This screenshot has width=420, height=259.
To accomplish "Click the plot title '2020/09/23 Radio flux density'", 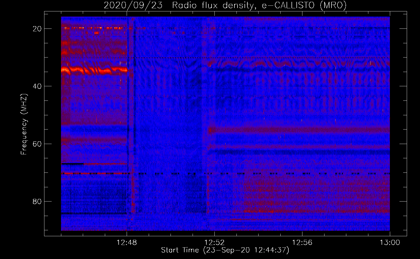I will coord(225,5).
